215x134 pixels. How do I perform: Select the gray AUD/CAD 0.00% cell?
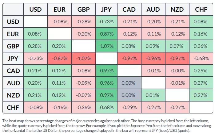(129, 83)
